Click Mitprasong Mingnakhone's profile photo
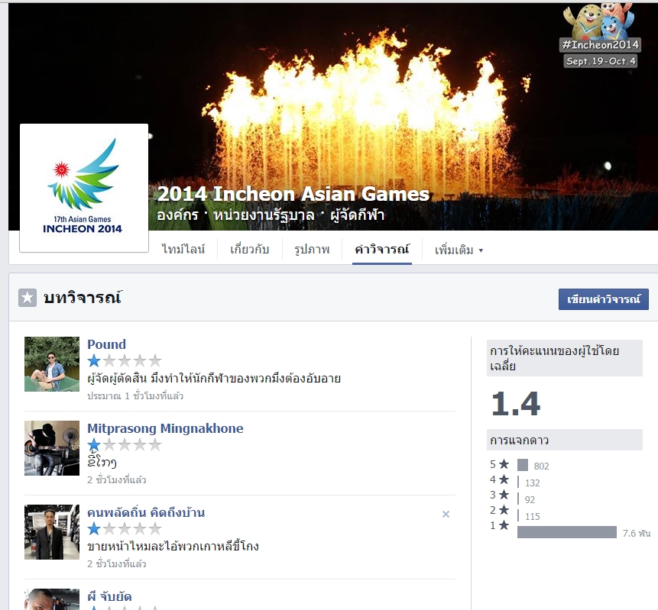 pos(52,447)
